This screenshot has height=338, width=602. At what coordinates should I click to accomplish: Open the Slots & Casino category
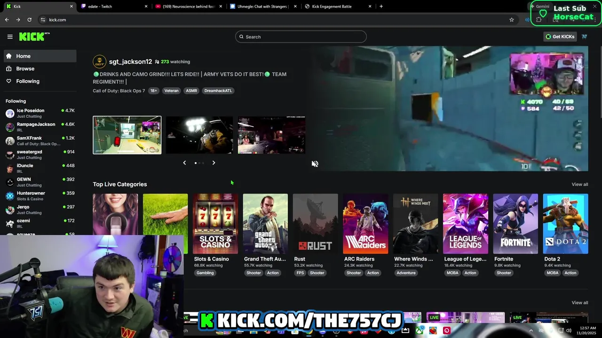(215, 224)
